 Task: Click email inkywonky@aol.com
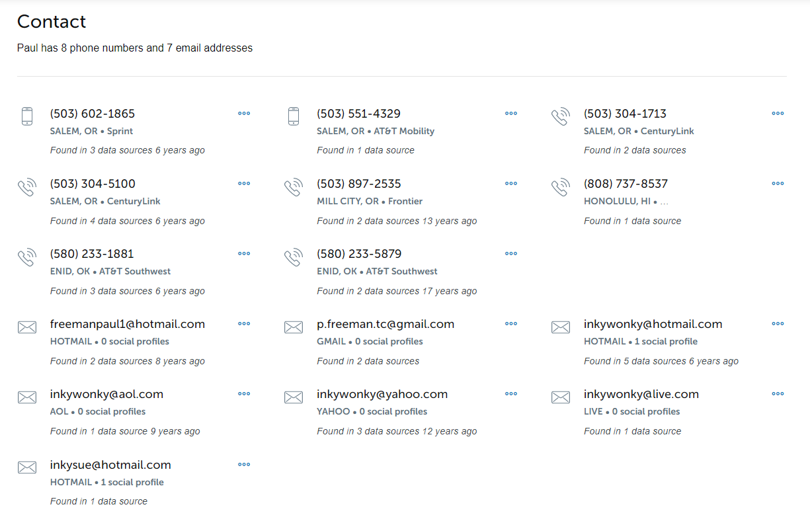coord(106,394)
